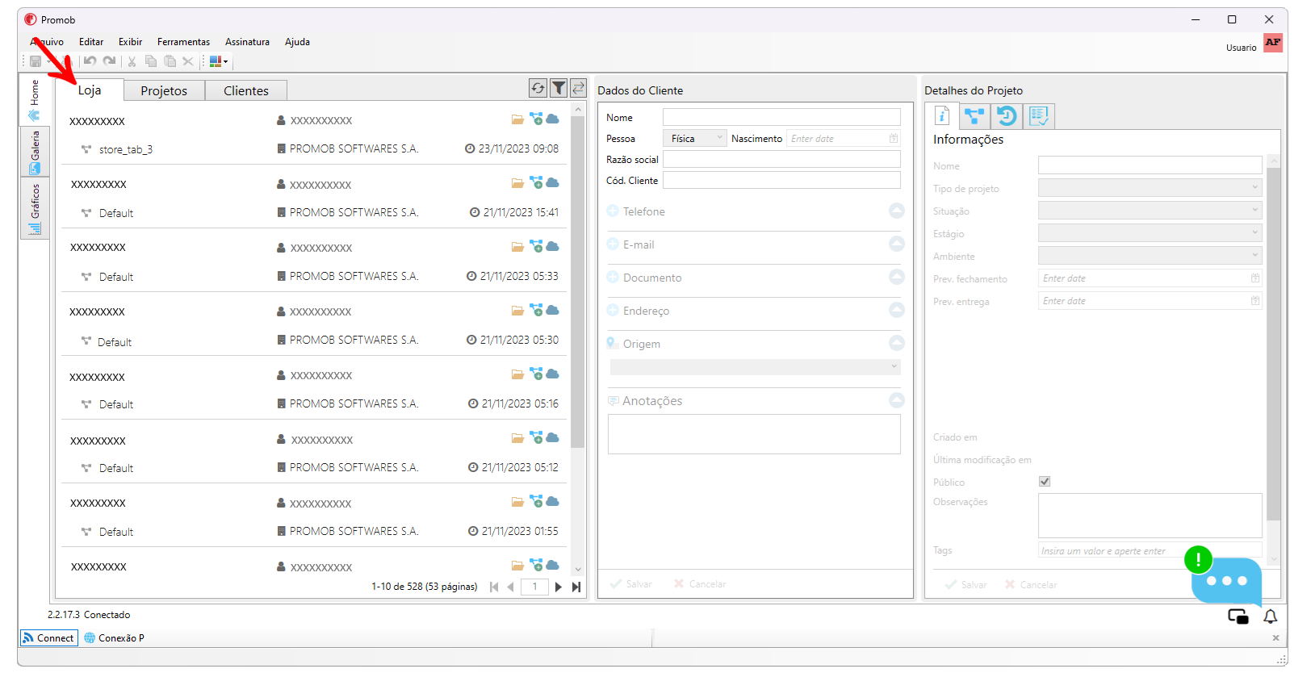Collapse the Documento section arrow

[897, 277]
